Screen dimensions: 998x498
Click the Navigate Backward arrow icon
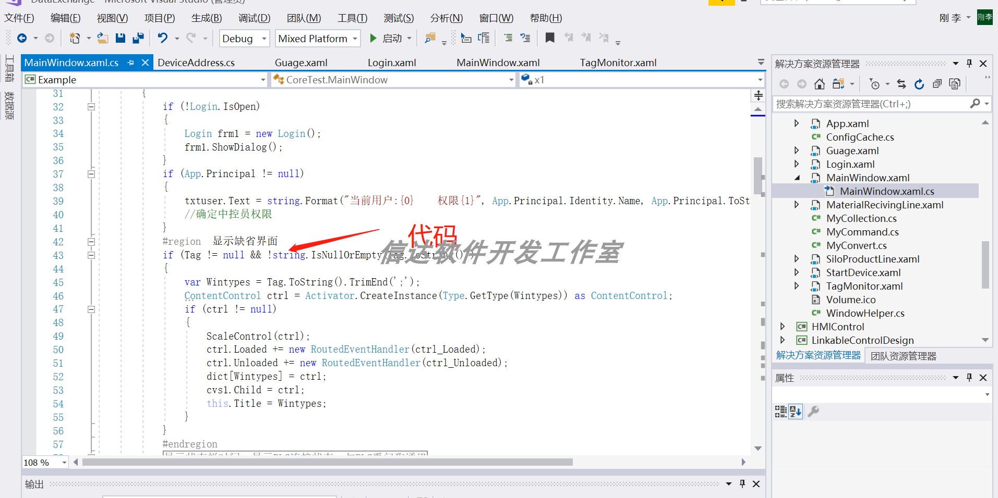pos(22,38)
